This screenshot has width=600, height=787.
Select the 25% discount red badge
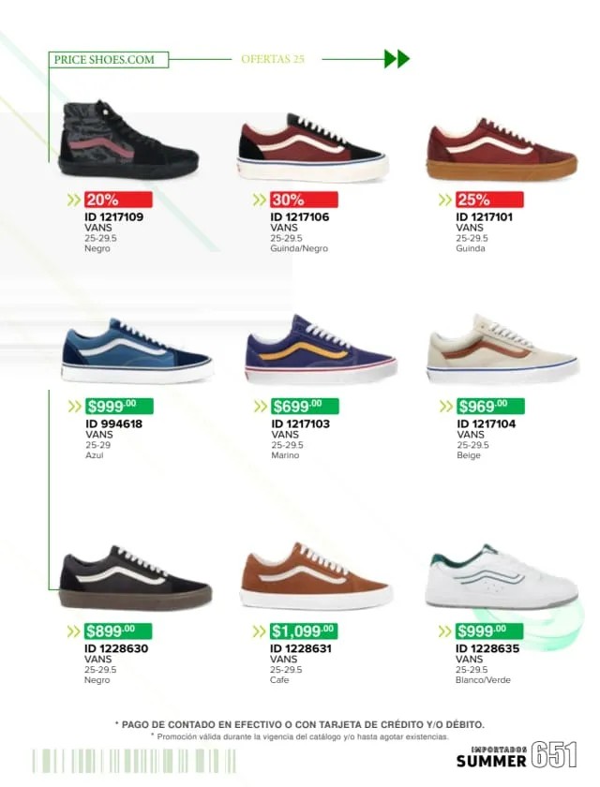[489, 200]
